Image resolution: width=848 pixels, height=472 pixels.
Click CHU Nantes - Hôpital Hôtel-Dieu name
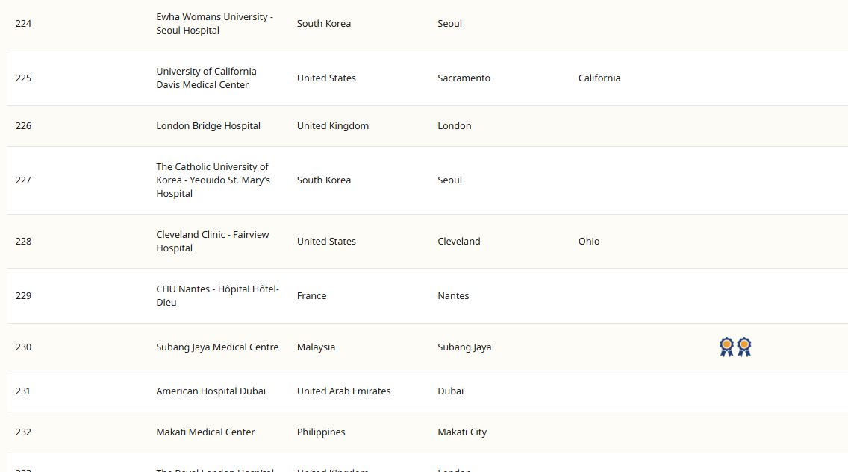click(x=216, y=296)
